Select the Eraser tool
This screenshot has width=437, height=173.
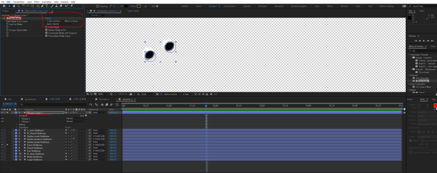point(61,6)
